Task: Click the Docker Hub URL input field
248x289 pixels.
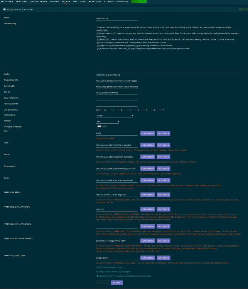Action: [x=117, y=81]
